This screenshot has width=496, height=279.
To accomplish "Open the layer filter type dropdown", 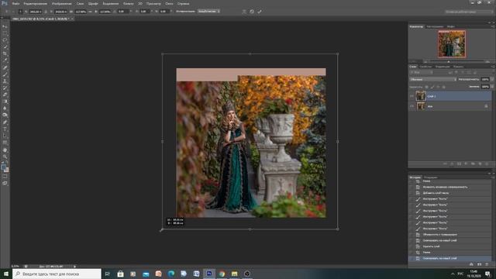I will tap(422, 72).
